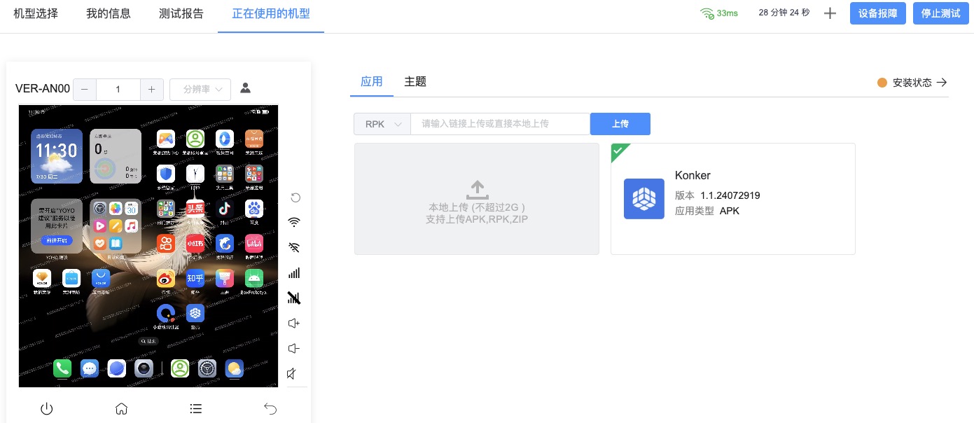This screenshot has height=423, width=974.
Task: Tap 前往开启 button in YOYO card
Action: (x=57, y=240)
